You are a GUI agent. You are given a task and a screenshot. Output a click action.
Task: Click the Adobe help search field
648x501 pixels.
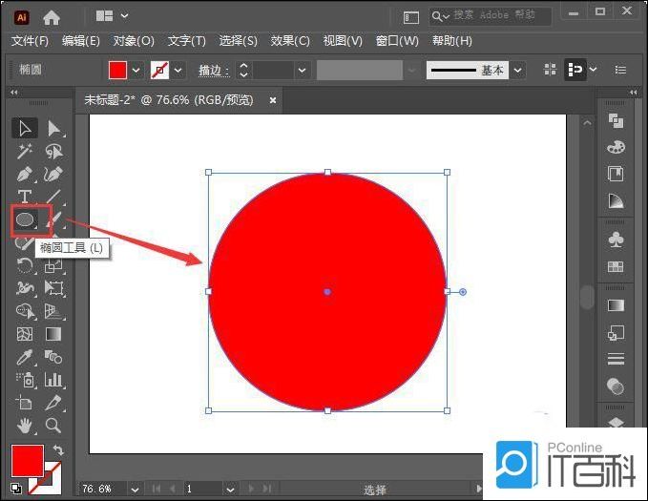[491, 16]
